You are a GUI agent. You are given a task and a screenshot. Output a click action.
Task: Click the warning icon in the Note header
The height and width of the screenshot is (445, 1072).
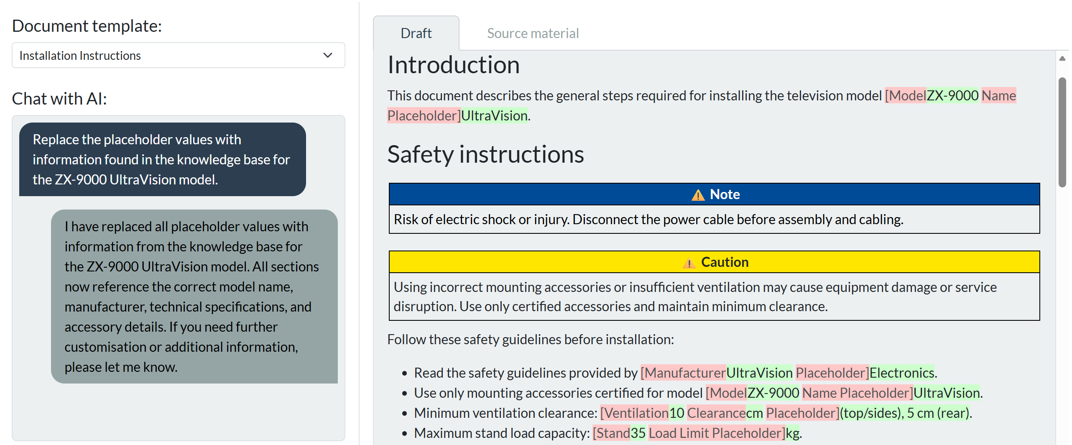[698, 195]
